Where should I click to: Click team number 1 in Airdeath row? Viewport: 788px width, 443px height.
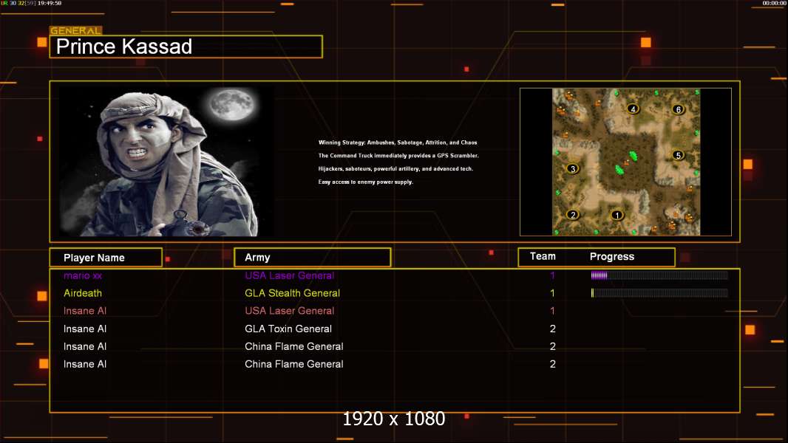coord(552,293)
